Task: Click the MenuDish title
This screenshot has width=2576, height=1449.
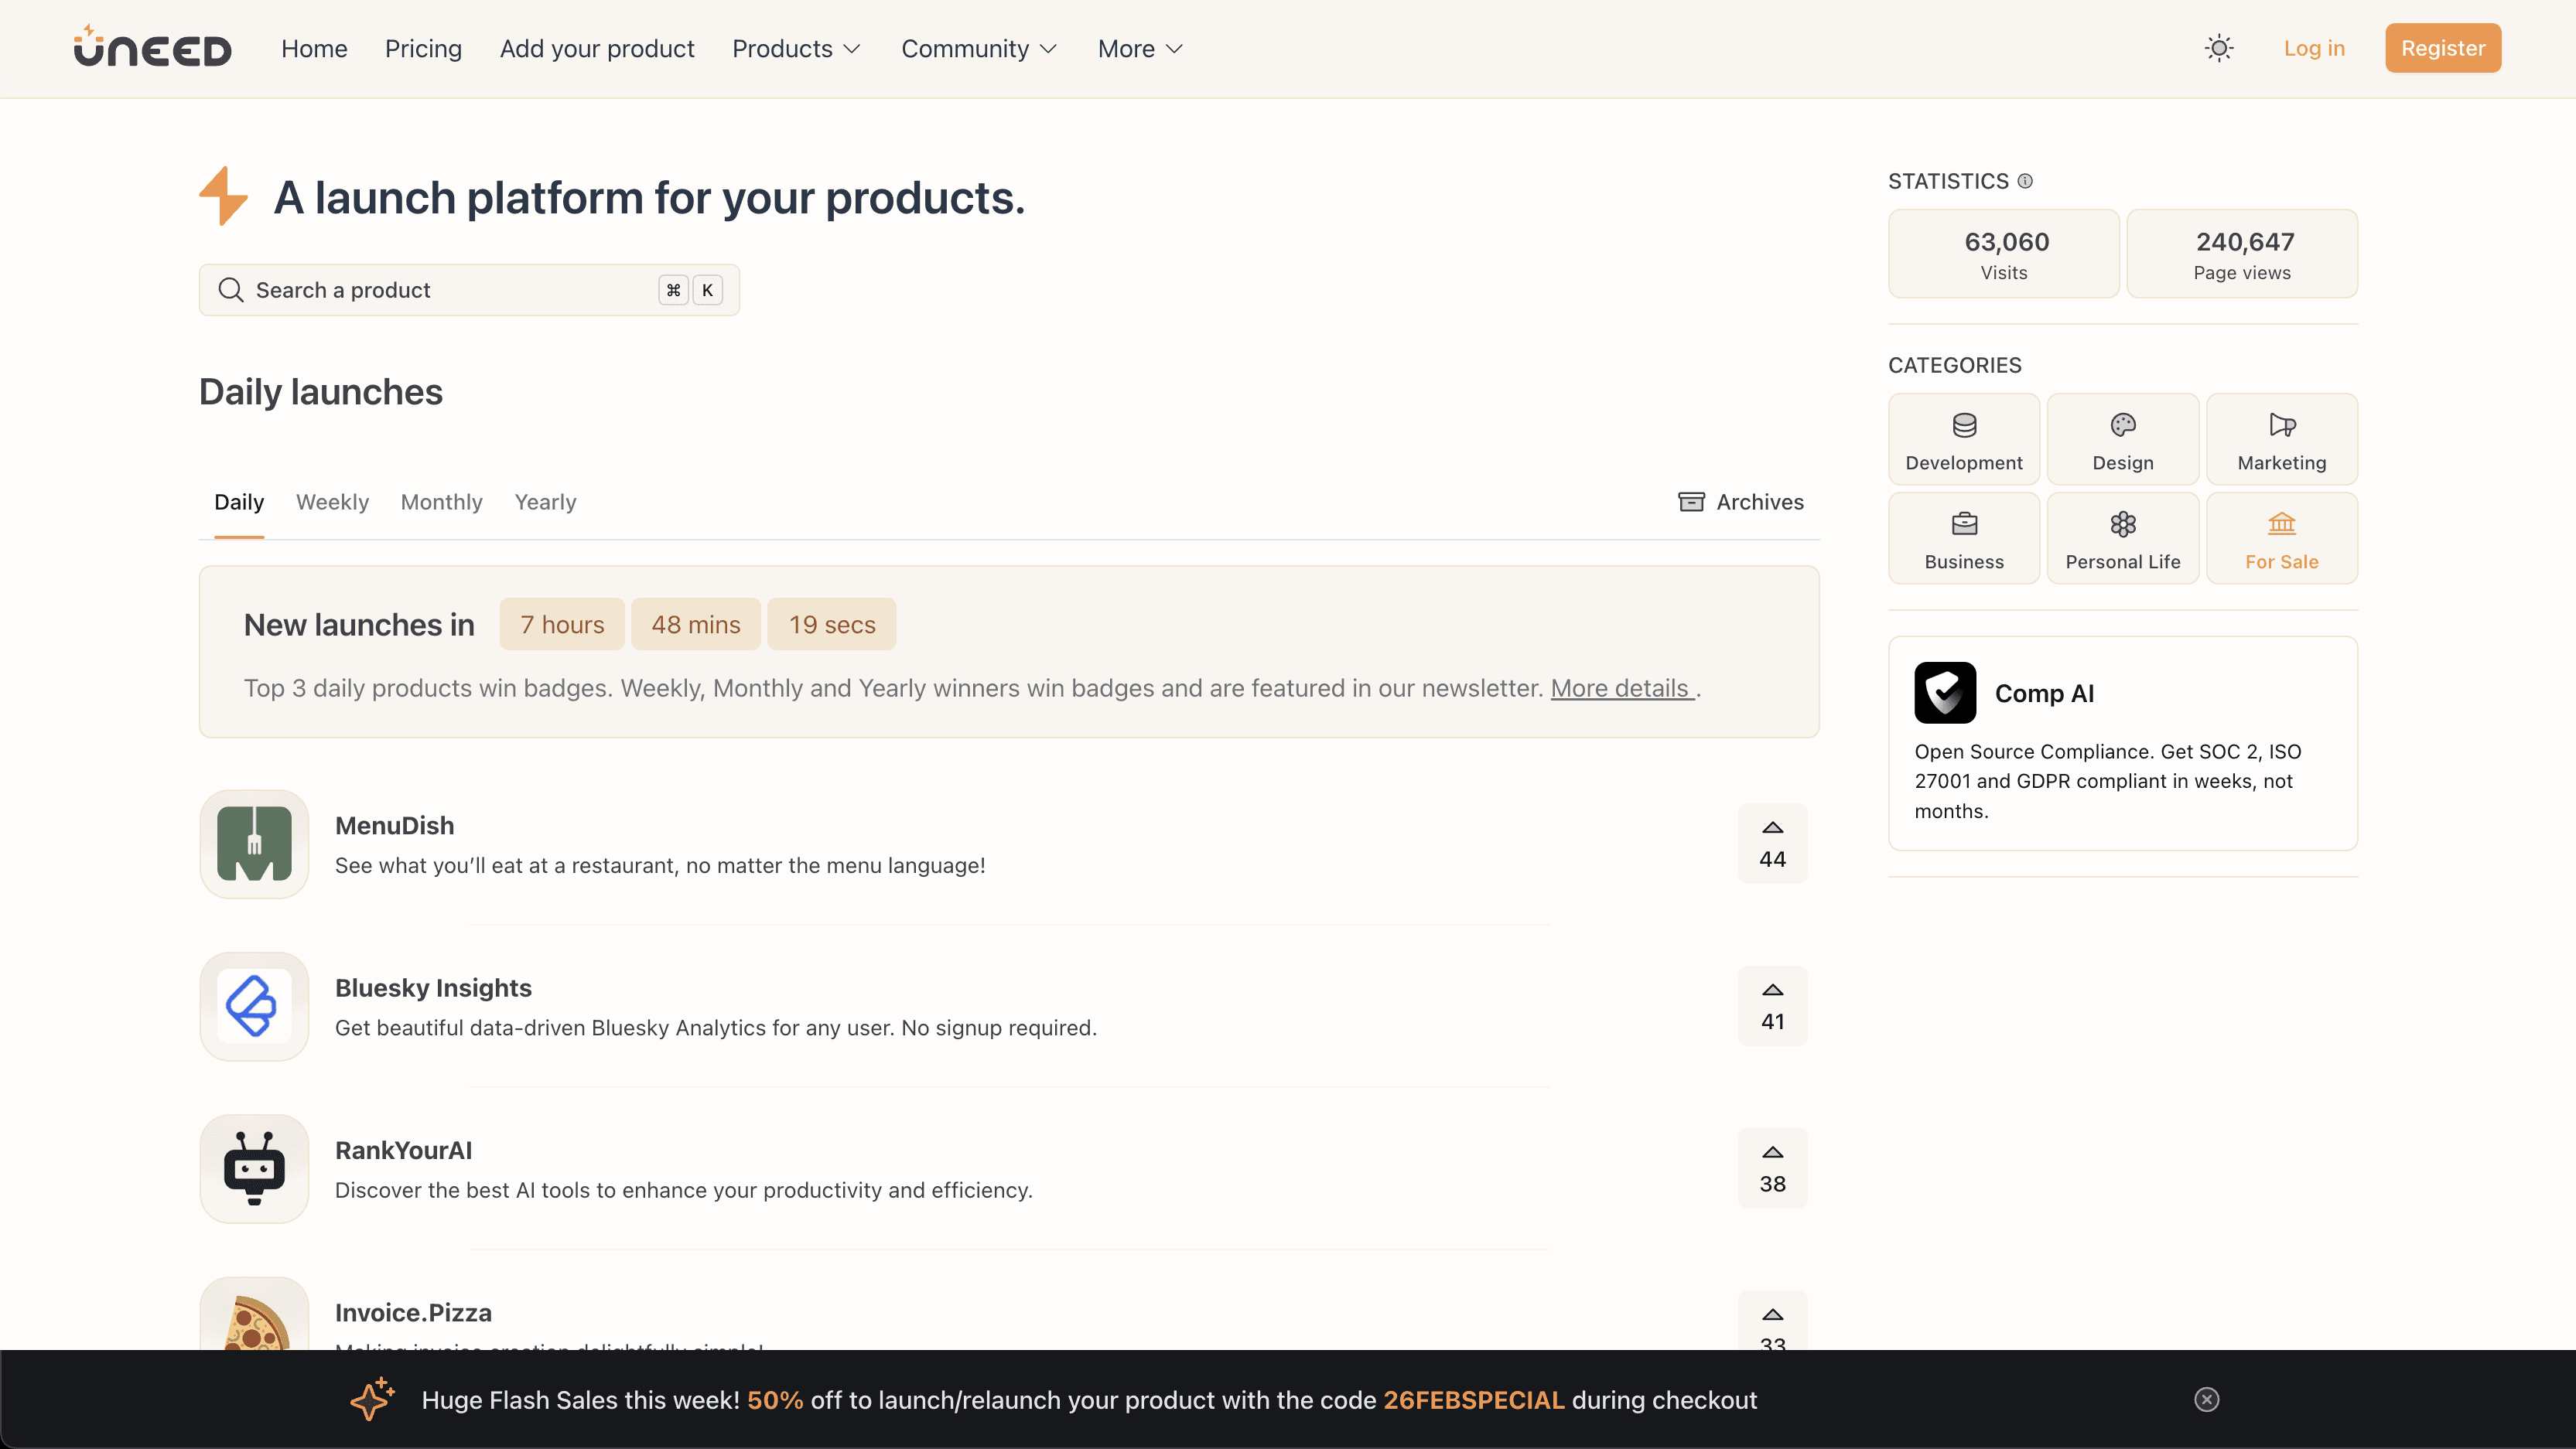Action: coord(394,826)
